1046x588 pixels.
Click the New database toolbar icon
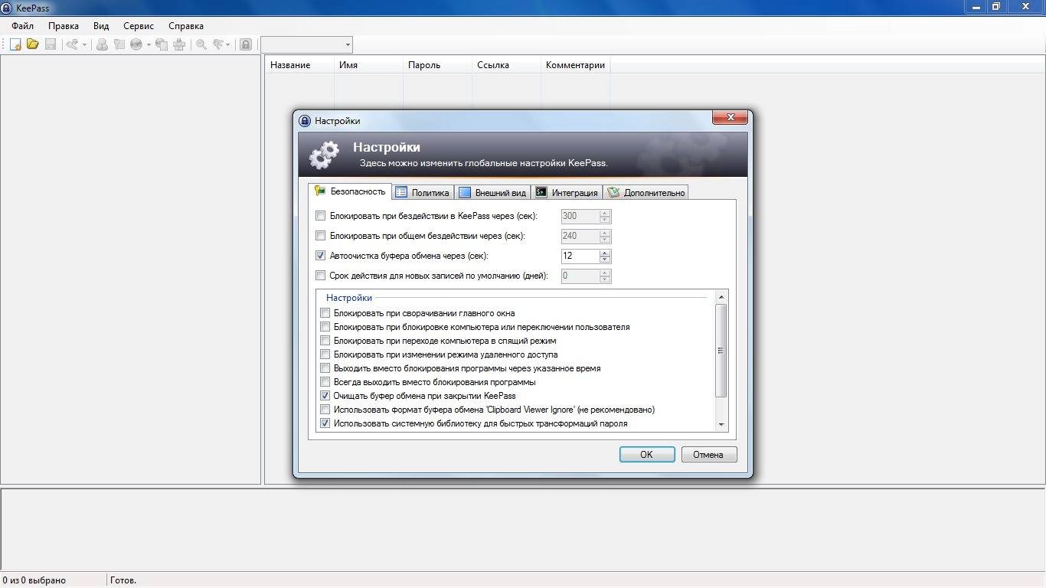(15, 44)
